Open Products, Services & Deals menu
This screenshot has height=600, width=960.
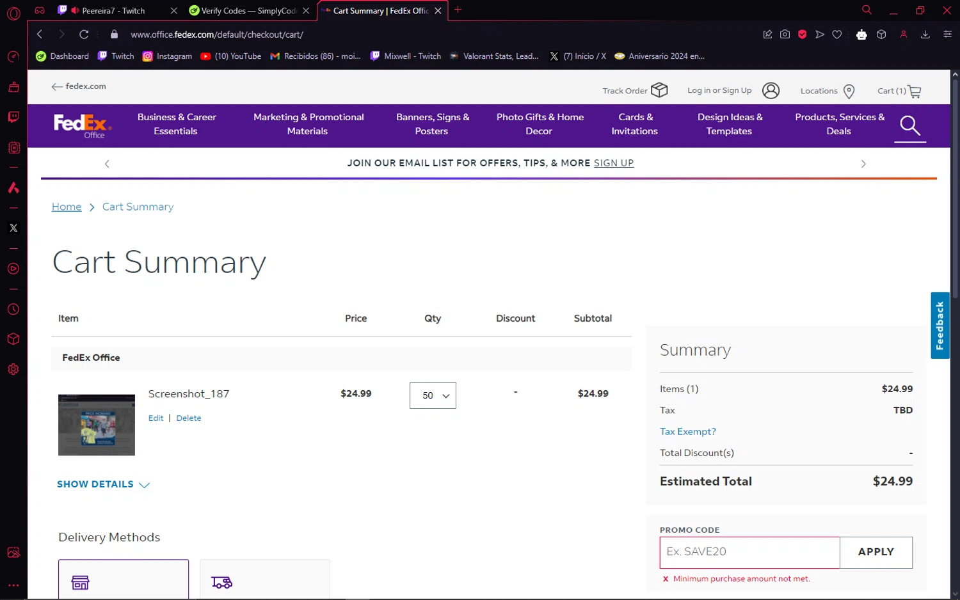coord(839,124)
